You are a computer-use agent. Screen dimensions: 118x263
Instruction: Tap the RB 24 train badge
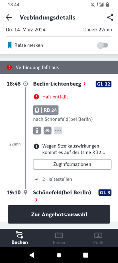tap(46, 110)
